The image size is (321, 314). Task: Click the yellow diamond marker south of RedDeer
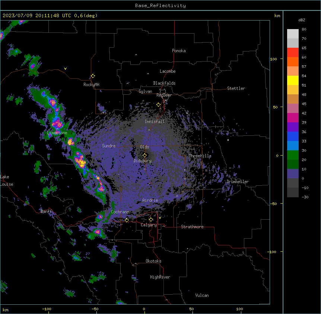[x=159, y=105]
